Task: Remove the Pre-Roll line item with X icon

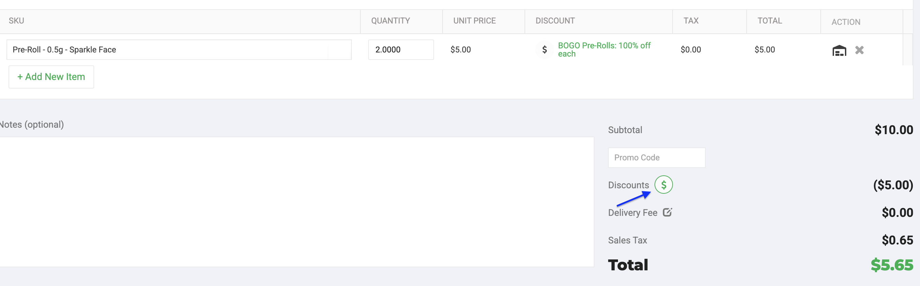Action: point(859,50)
